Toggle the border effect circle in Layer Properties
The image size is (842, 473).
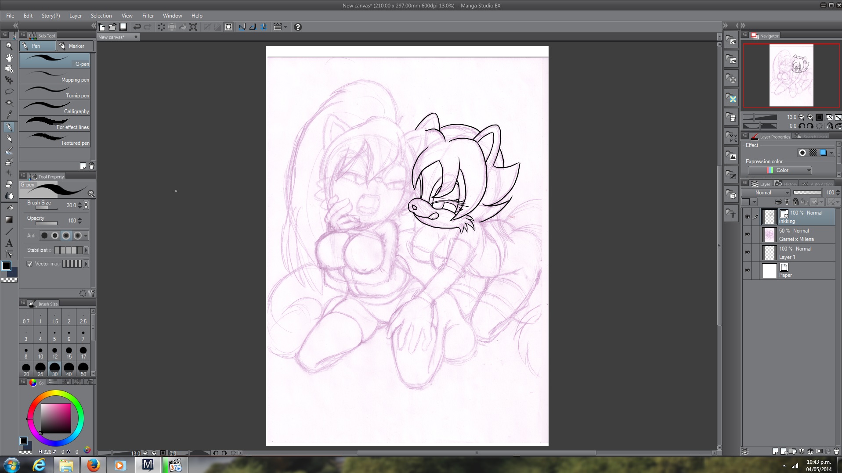802,153
